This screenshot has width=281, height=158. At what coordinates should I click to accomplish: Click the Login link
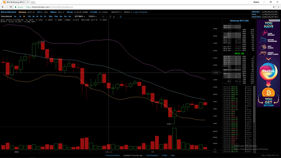(x=136, y=12)
